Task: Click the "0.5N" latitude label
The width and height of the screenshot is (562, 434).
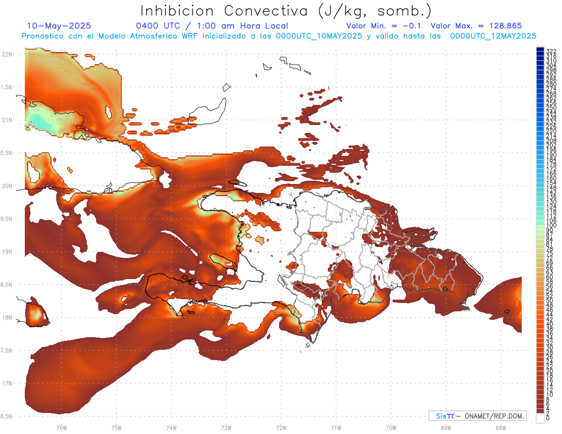Action: tap(7, 153)
